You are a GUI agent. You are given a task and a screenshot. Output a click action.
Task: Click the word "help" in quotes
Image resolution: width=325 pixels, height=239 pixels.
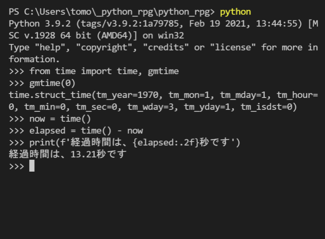pyautogui.click(x=55, y=47)
